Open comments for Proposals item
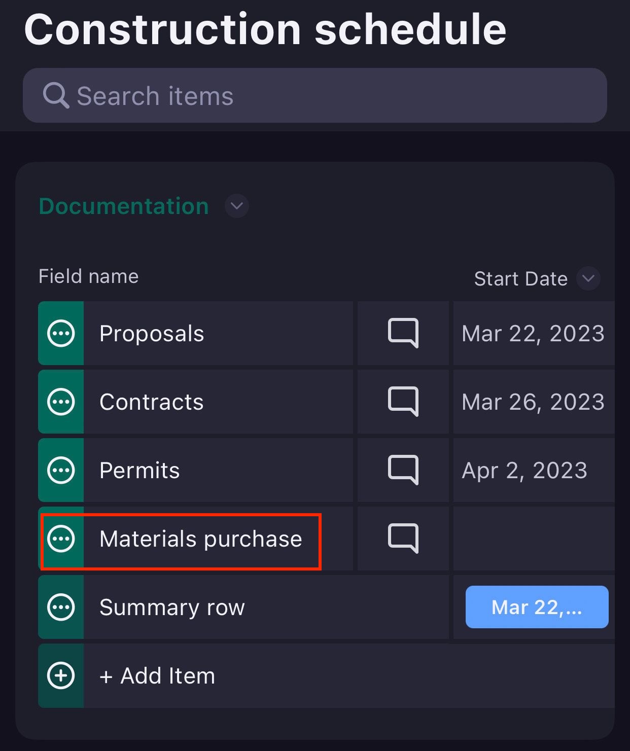The image size is (630, 751). [403, 333]
